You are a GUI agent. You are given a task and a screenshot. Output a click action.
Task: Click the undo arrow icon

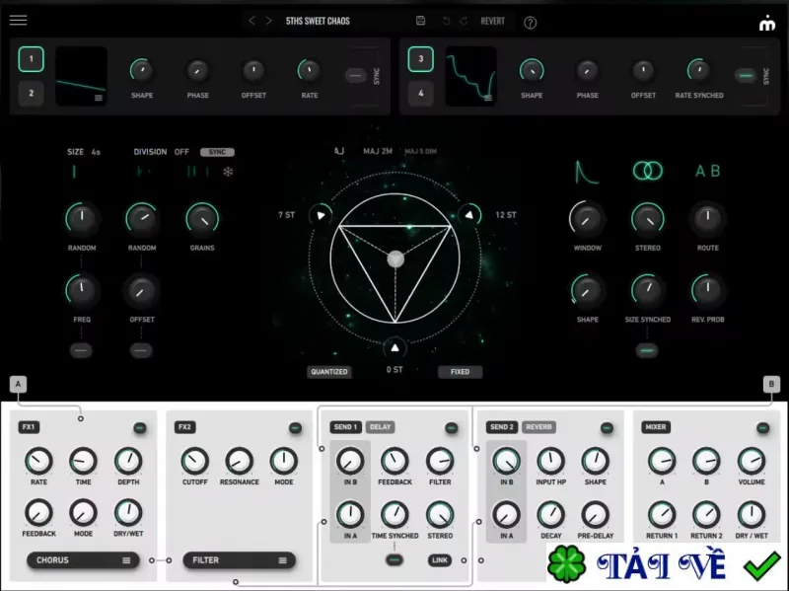click(446, 21)
